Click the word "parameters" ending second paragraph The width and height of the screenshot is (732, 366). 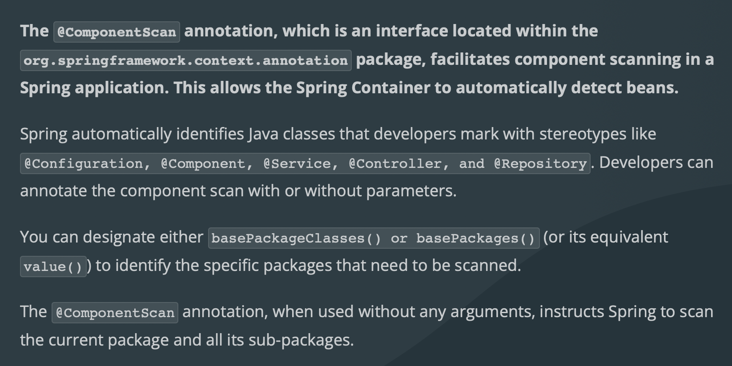click(x=409, y=191)
